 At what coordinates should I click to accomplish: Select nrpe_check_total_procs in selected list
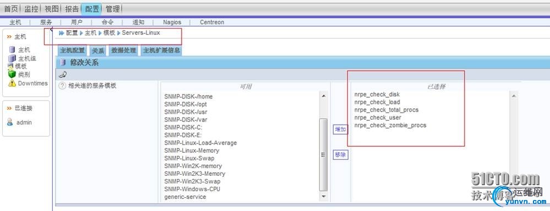pyautogui.click(x=386, y=110)
